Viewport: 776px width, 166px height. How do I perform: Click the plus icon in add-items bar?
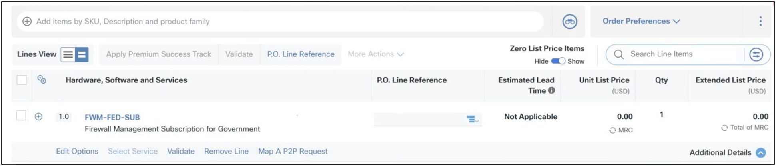coord(27,22)
